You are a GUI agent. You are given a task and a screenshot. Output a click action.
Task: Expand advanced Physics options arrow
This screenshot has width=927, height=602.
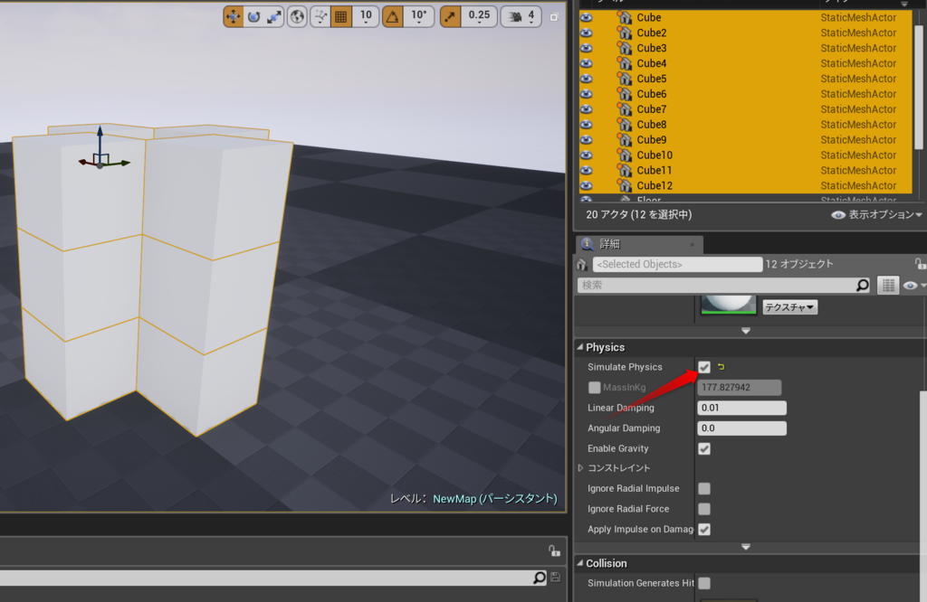tap(746, 547)
